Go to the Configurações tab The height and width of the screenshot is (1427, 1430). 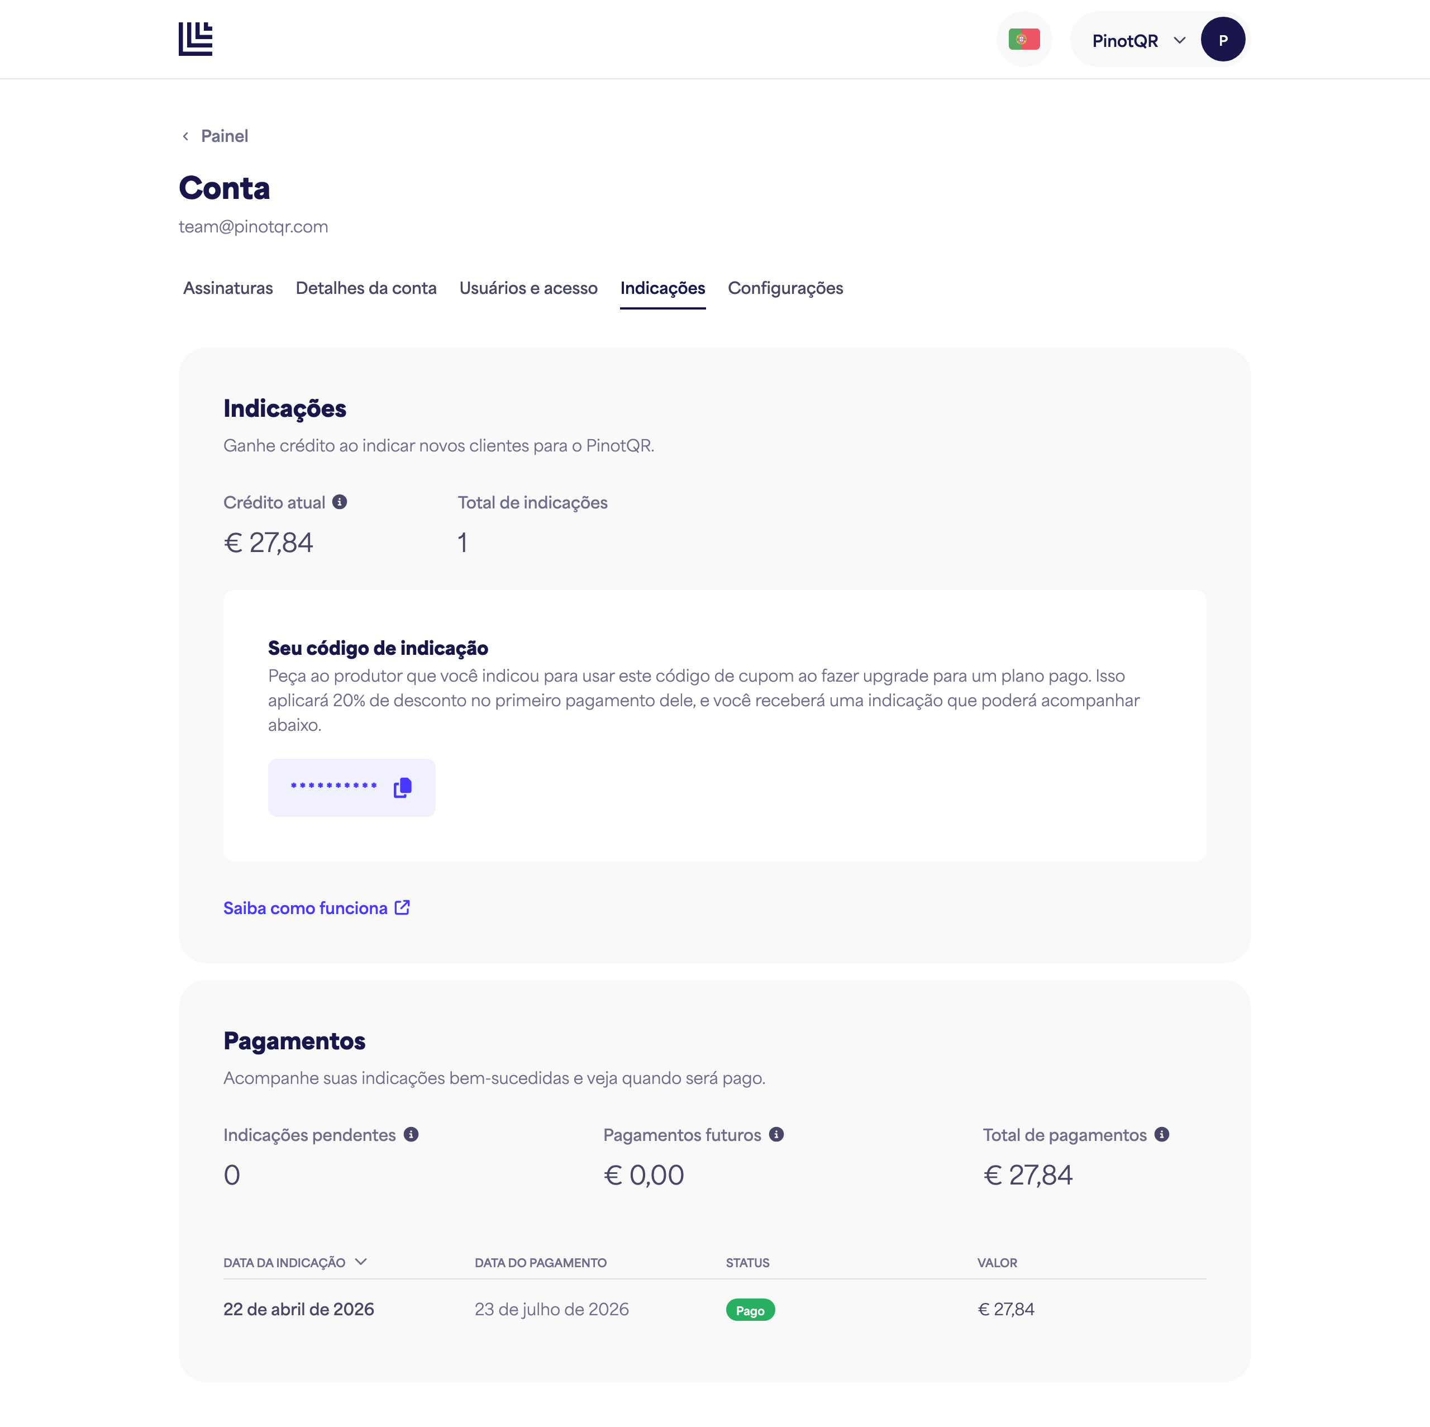click(785, 288)
